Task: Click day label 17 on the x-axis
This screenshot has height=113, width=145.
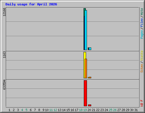Action: 76,110
